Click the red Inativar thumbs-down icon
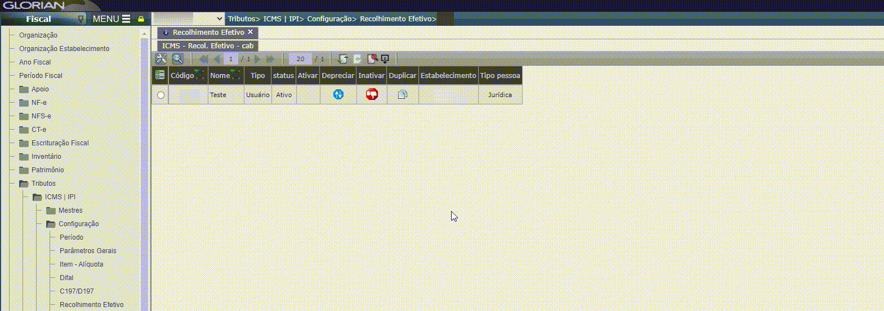This screenshot has width=884, height=311. 372,94
